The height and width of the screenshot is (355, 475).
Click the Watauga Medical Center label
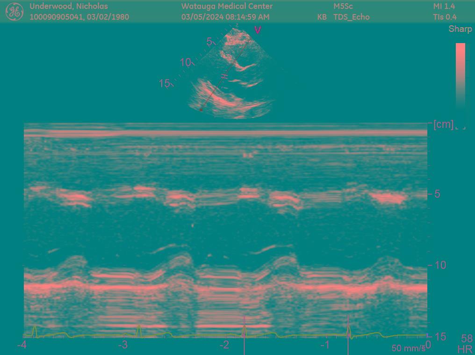point(227,7)
